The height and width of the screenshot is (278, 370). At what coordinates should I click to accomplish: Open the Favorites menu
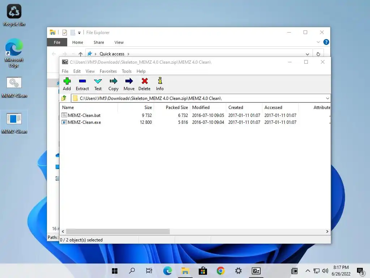point(108,71)
